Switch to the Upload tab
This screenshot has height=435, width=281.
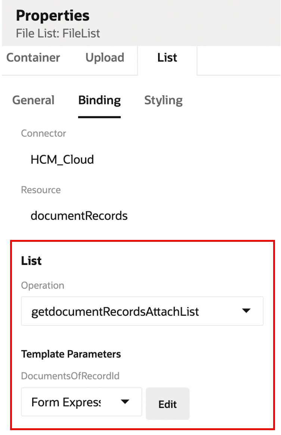pos(105,58)
